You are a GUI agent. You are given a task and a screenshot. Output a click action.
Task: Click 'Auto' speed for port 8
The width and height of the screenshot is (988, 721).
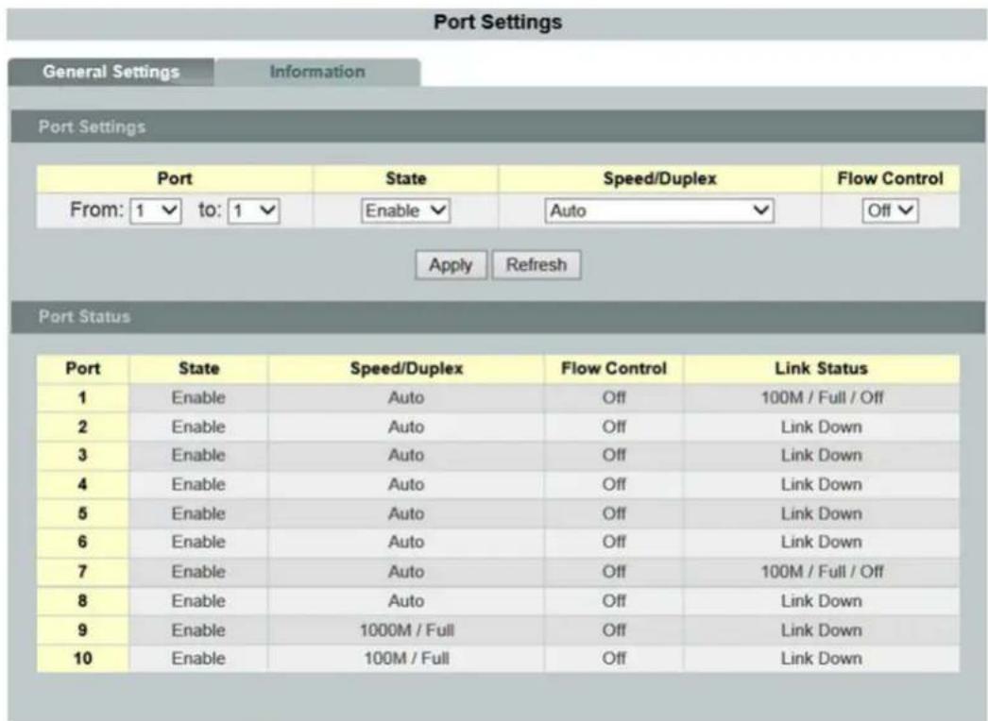(x=406, y=601)
